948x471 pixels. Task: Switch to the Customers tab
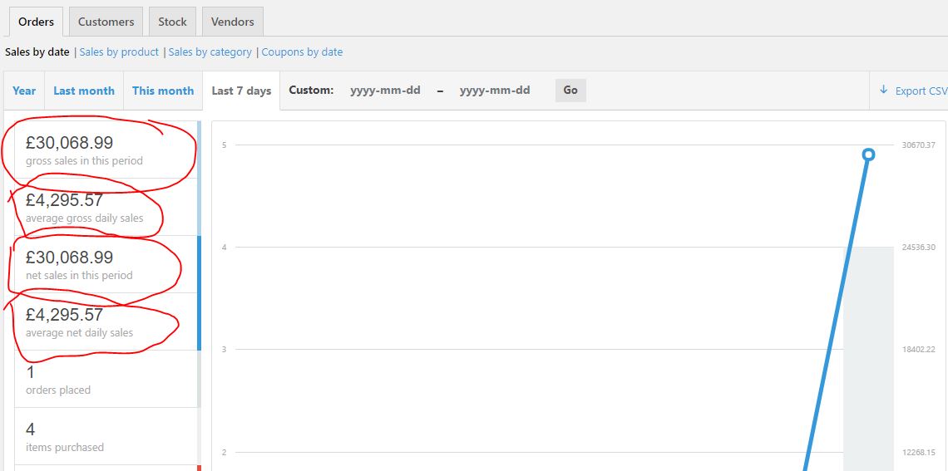point(106,22)
